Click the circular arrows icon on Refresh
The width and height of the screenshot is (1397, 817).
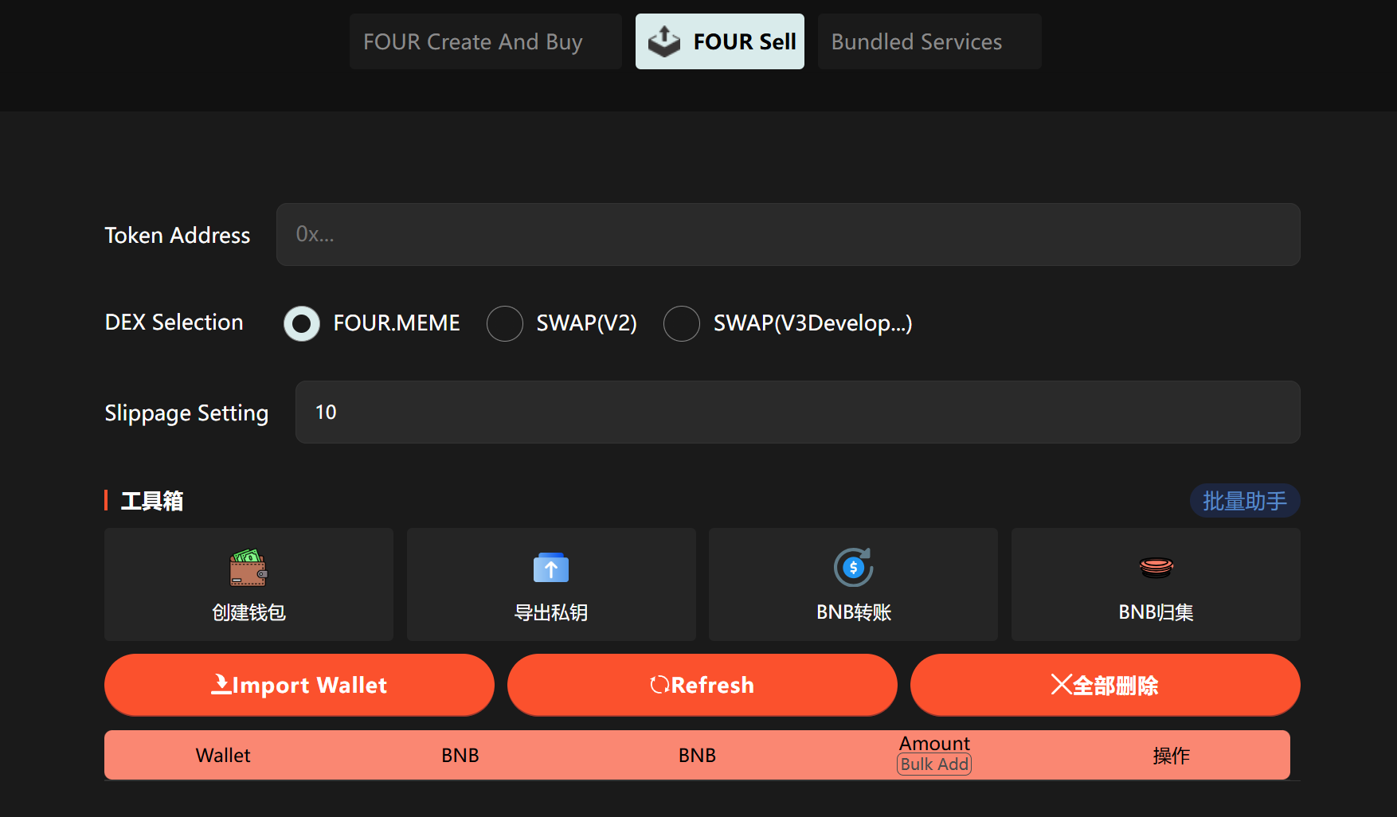pos(659,685)
